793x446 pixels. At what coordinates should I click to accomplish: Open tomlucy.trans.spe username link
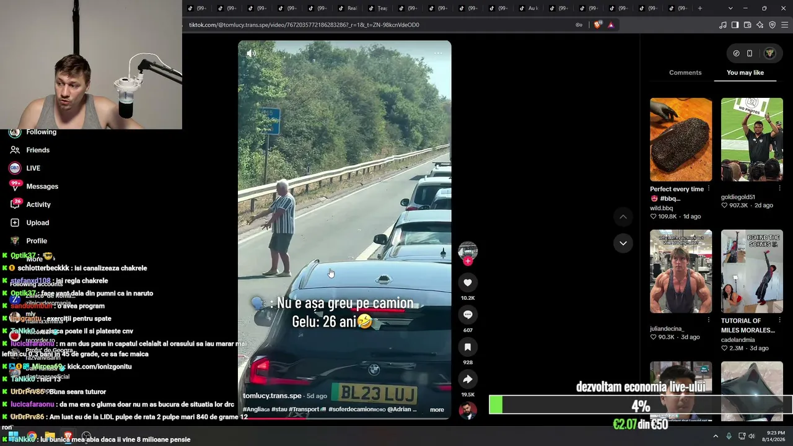pyautogui.click(x=272, y=396)
